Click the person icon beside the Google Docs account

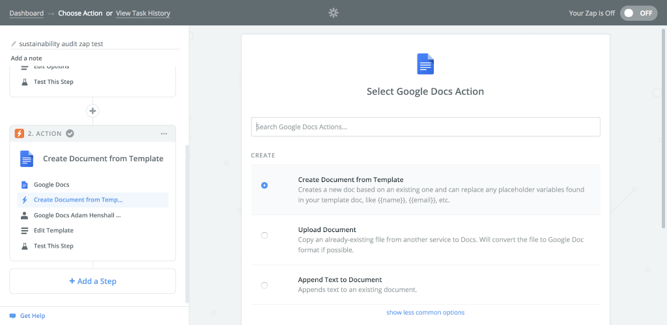[24, 216]
